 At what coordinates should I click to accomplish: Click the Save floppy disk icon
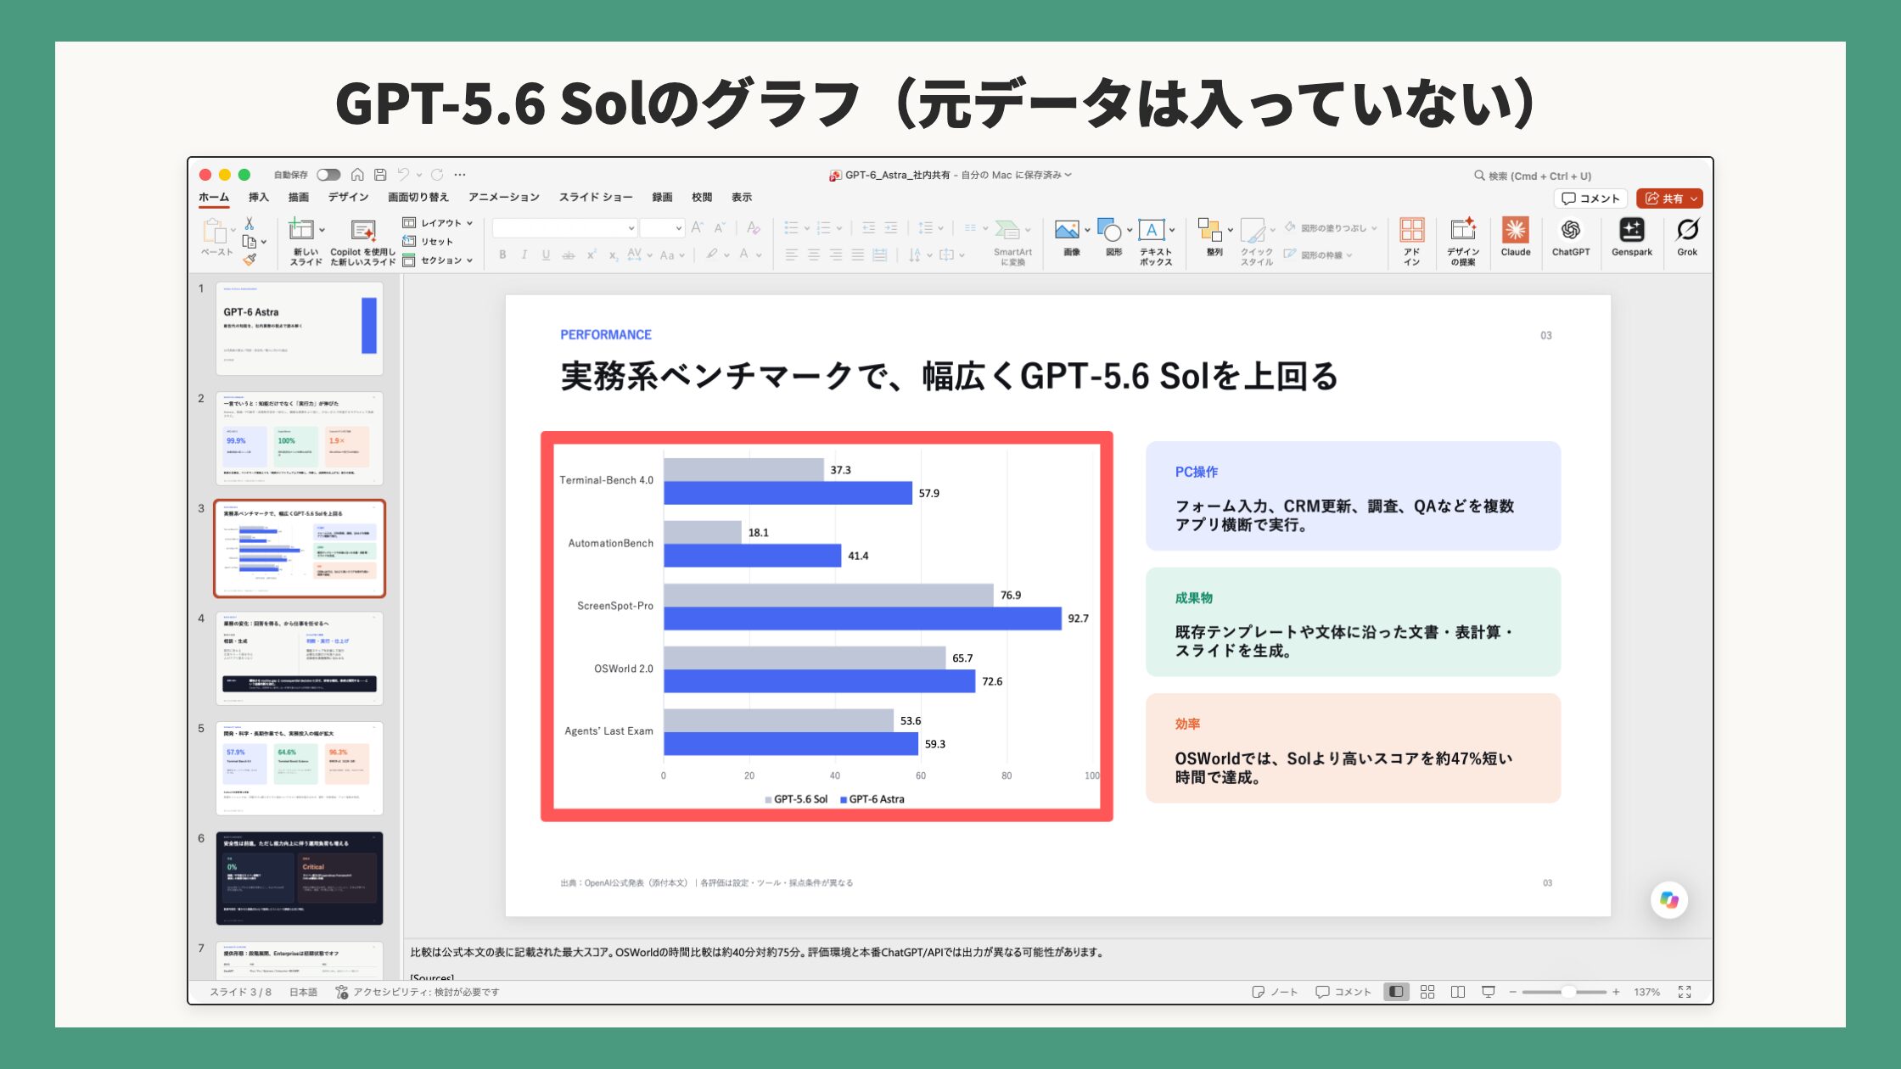380,175
